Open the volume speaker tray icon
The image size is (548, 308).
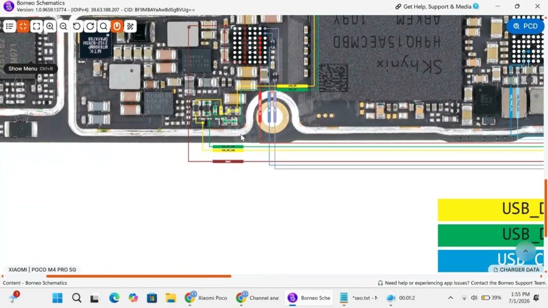[474, 298]
